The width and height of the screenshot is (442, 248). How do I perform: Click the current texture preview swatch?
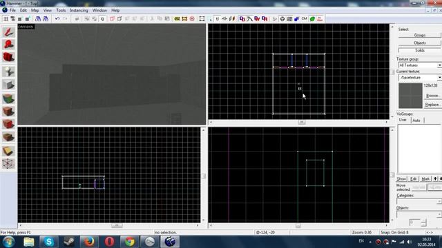coord(410,96)
